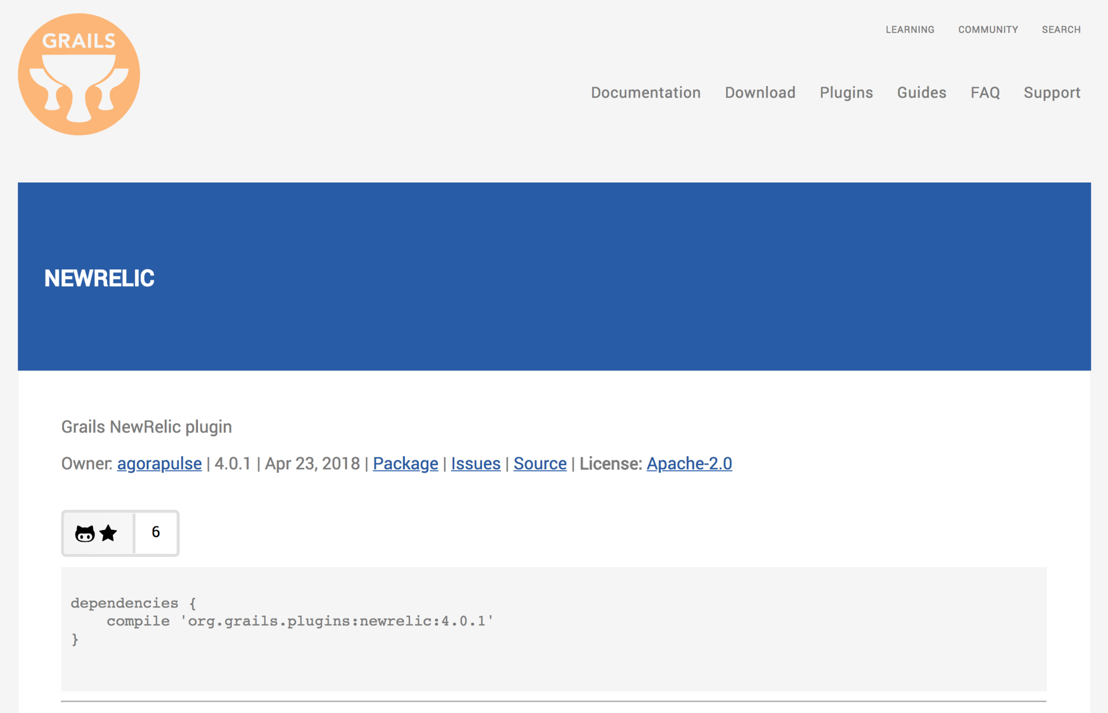This screenshot has width=1108, height=713.
Task: Open the COMMUNITY top menu
Action: [988, 30]
